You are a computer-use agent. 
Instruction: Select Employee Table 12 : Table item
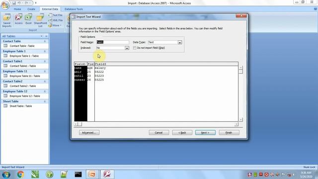24,96
